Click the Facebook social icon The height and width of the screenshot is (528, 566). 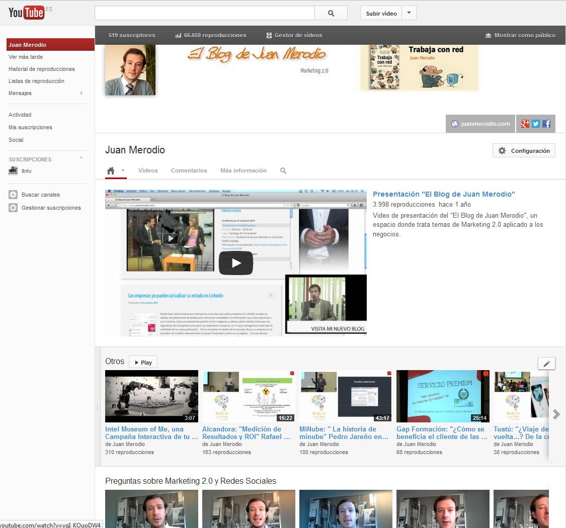tap(546, 124)
